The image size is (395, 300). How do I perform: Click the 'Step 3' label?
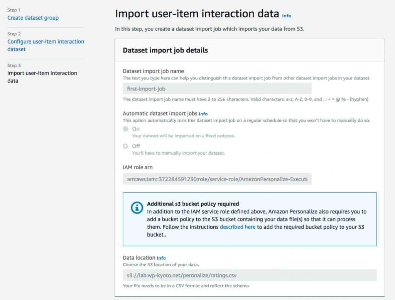[14, 65]
